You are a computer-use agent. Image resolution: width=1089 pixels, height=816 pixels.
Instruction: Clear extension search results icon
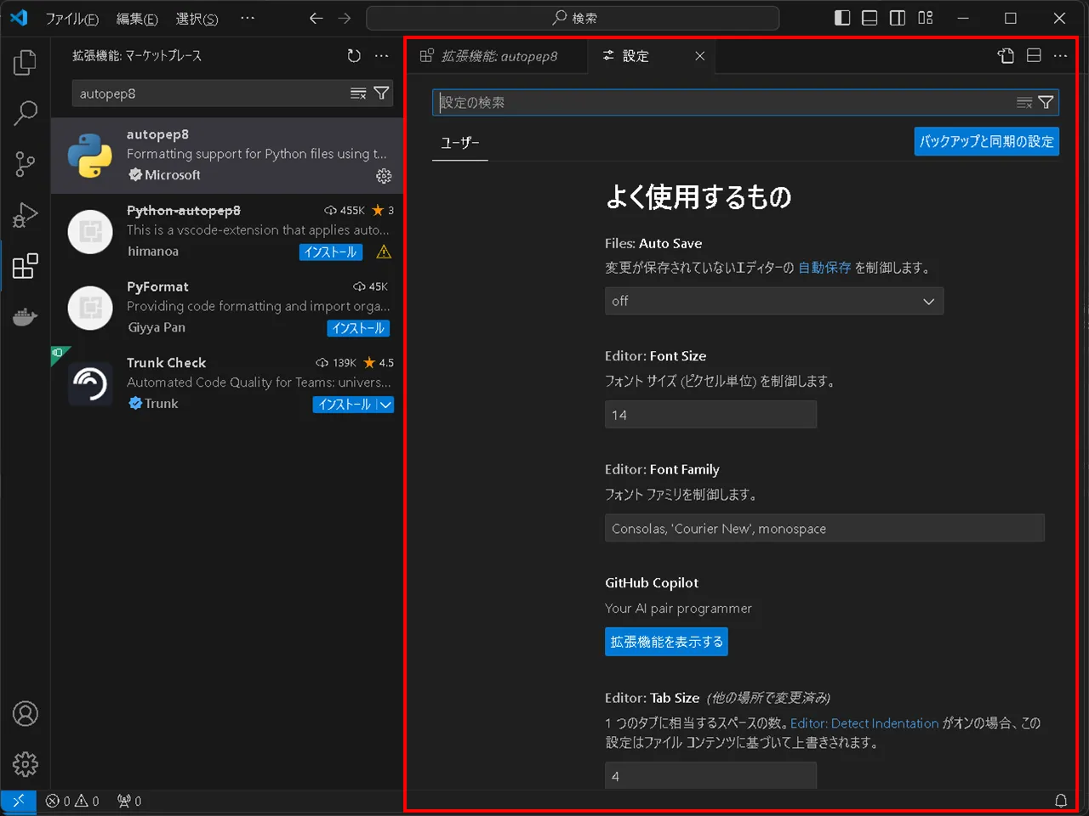pyautogui.click(x=358, y=93)
